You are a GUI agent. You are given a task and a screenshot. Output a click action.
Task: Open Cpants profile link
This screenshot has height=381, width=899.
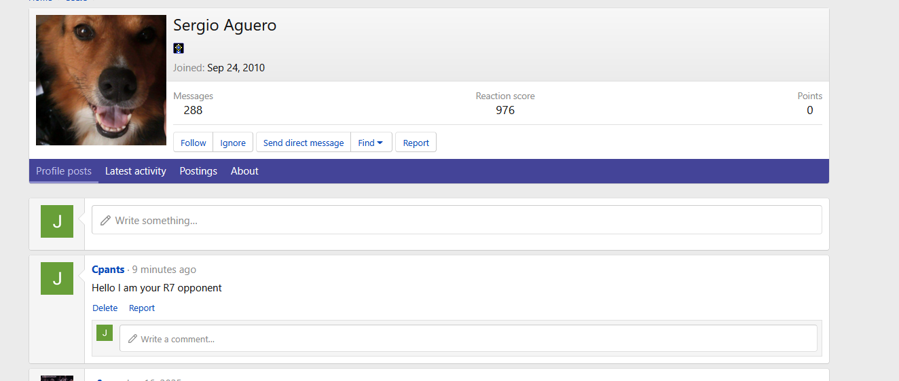[x=108, y=270]
